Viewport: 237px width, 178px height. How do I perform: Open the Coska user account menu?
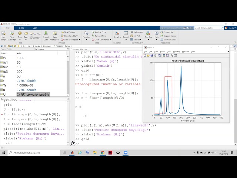pos(232,28)
